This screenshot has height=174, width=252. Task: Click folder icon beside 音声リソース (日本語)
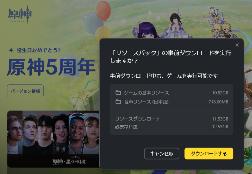point(118,102)
